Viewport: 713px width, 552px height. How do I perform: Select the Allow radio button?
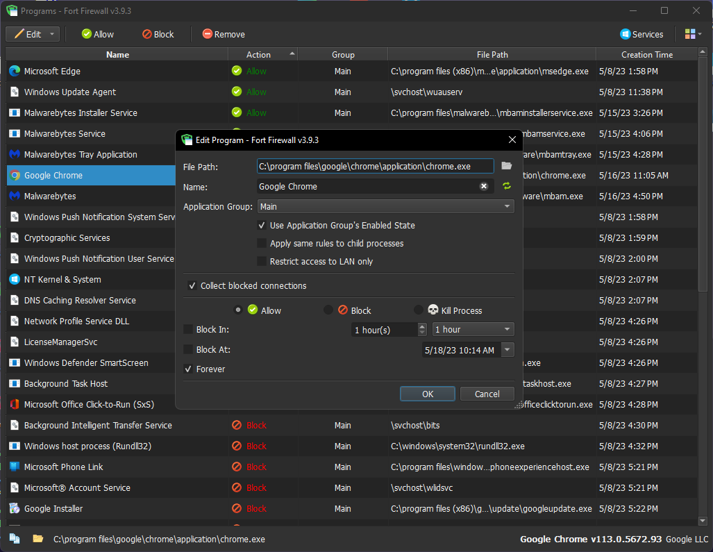point(238,310)
